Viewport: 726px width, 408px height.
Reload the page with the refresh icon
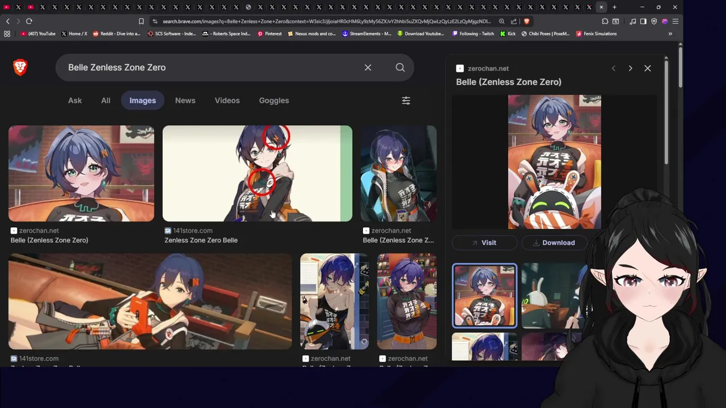pos(29,21)
